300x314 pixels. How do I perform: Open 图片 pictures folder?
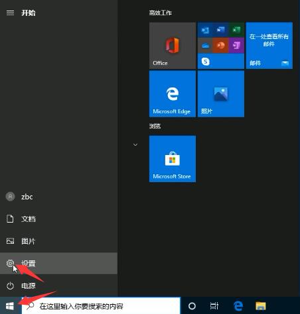58,241
